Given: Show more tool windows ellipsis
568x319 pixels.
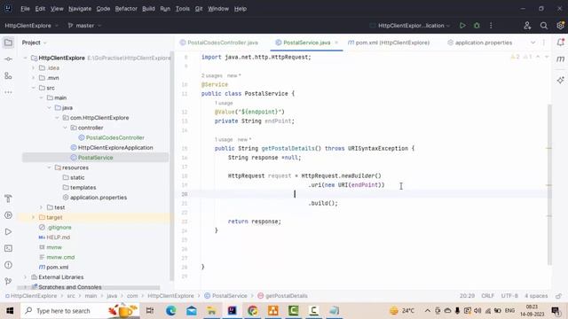Looking at the screenshot, I should [8, 92].
